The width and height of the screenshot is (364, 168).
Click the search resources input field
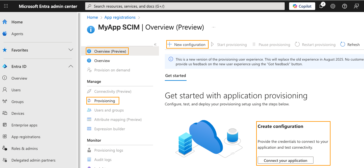click(185, 6)
